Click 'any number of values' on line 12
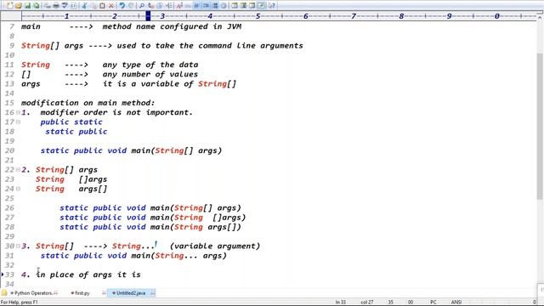 coord(150,74)
